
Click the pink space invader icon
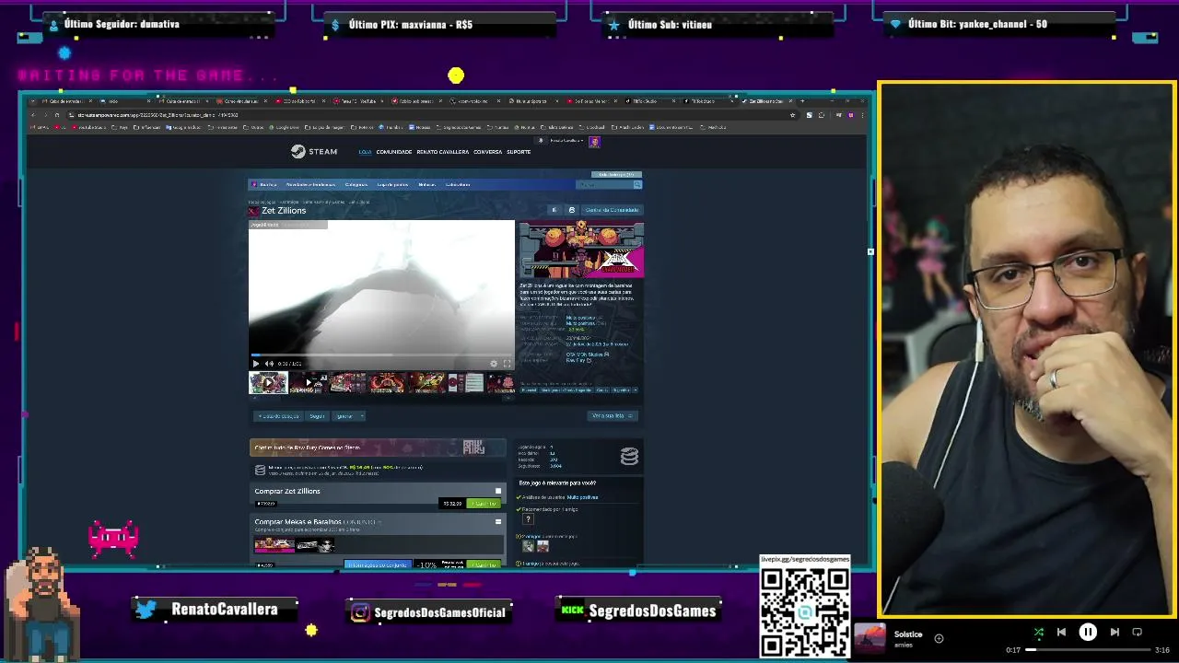(x=113, y=540)
